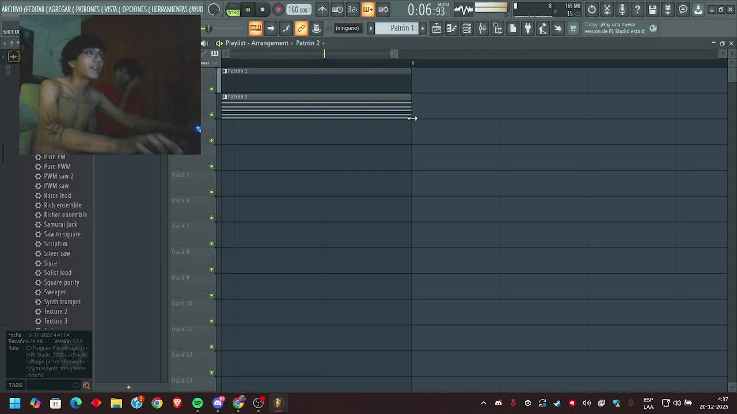Open the channel rack view icon

467,28
